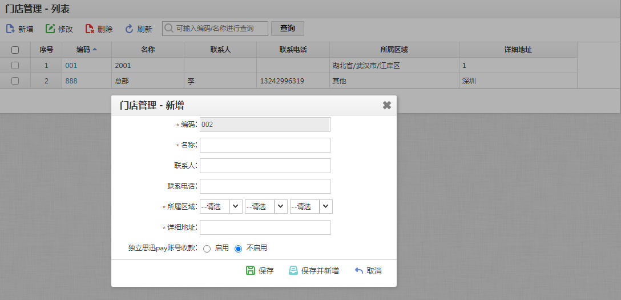
Task: Click the 删除 delete toolbar button
Action: (99, 29)
